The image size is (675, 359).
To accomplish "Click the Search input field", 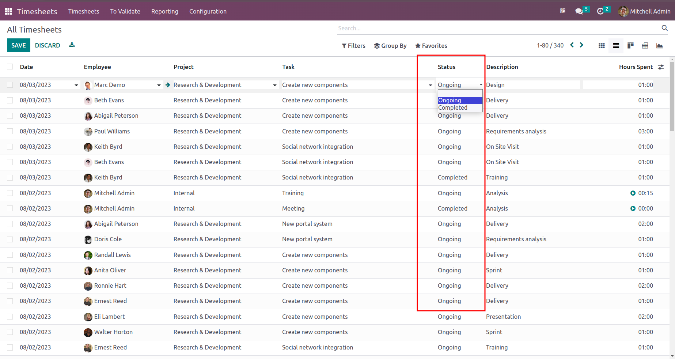I will pos(497,28).
